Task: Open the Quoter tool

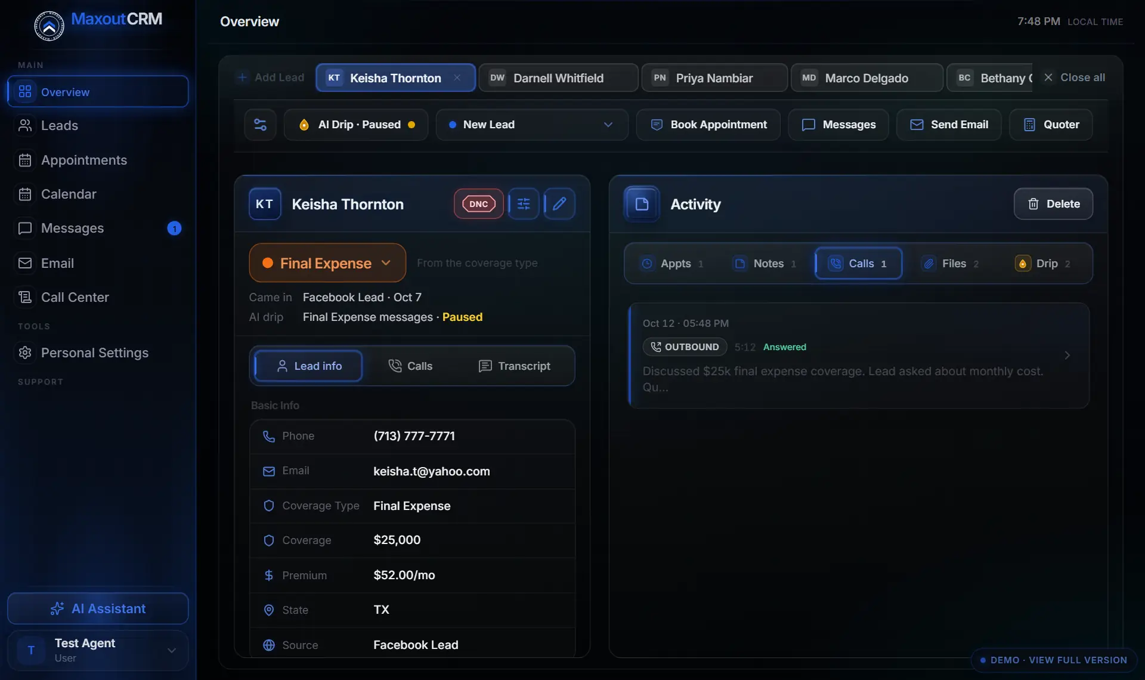Action: 1051,125
